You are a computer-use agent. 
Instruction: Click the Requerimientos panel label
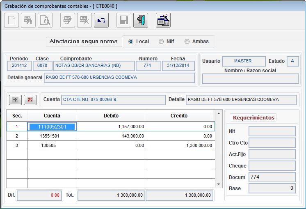(253, 117)
